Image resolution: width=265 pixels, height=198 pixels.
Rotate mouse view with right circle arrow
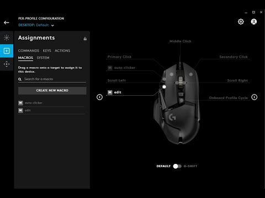coord(255,97)
